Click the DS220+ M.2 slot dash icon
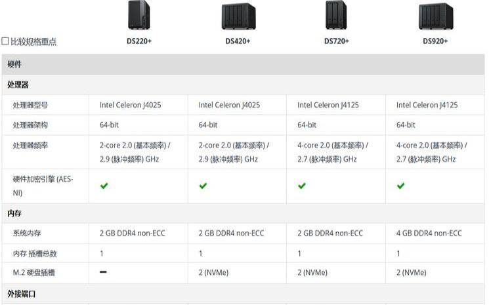The height and width of the screenshot is (305, 489). click(x=103, y=272)
